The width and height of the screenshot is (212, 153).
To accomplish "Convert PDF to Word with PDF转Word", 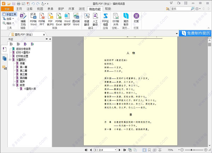I will [33, 19].
